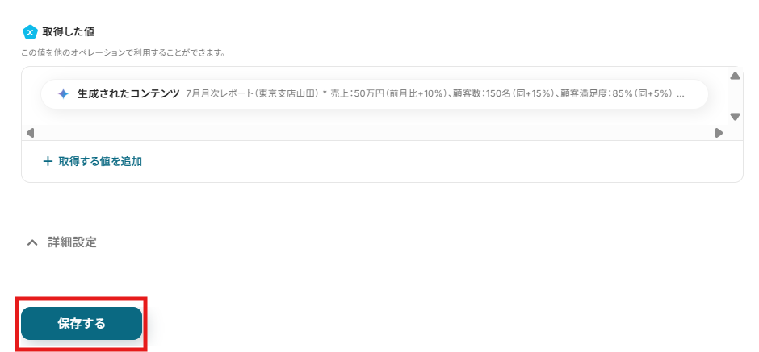The image size is (759, 352).
Task: Click the blue pentagon icon beside 取得した値
Action: click(30, 32)
